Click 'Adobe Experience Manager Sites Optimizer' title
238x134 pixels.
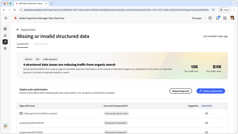[42, 18]
